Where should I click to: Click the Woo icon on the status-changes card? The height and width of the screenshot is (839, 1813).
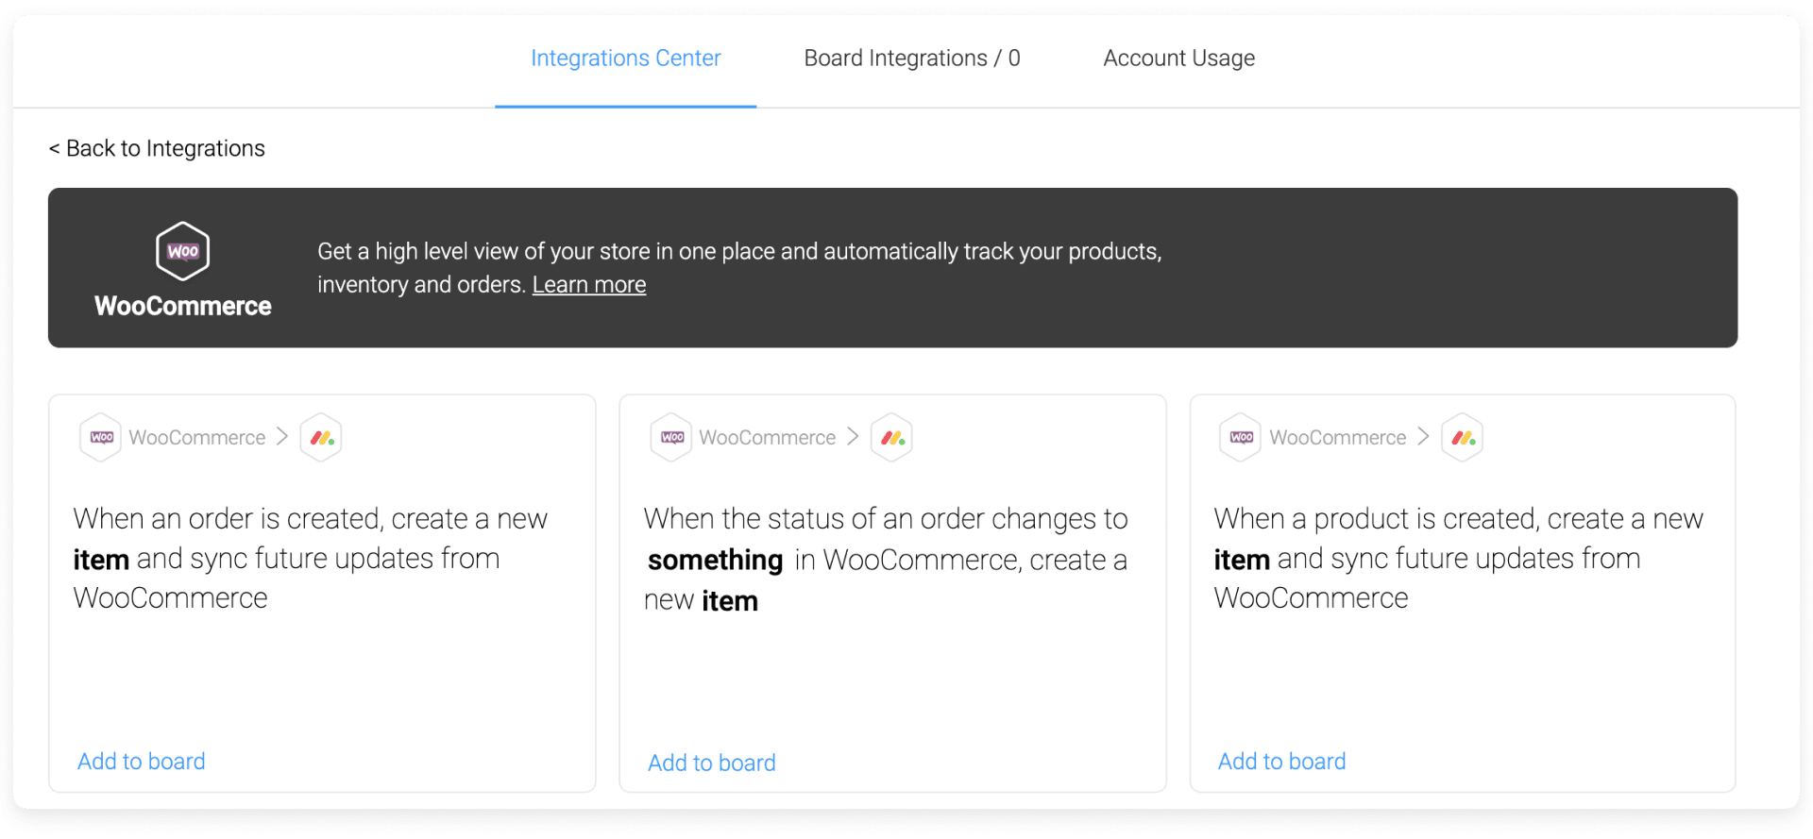tap(671, 437)
